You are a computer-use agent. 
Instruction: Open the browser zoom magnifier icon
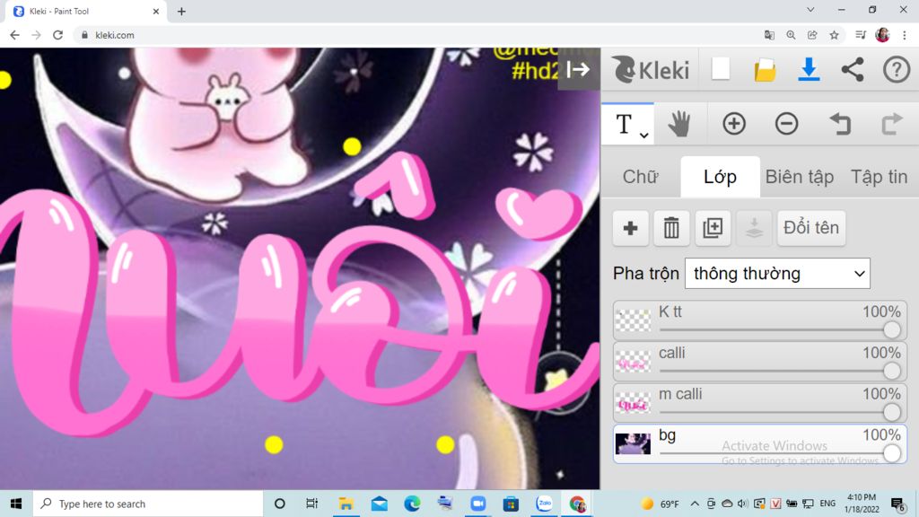791,35
